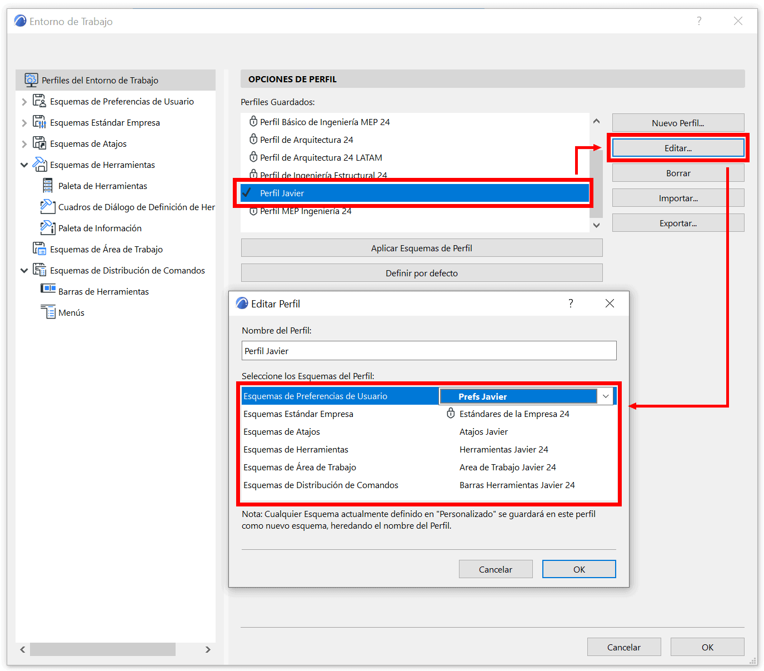Select Esquemas de Área de Trabajo icon
This screenshot has height=671, width=764.
39,248
